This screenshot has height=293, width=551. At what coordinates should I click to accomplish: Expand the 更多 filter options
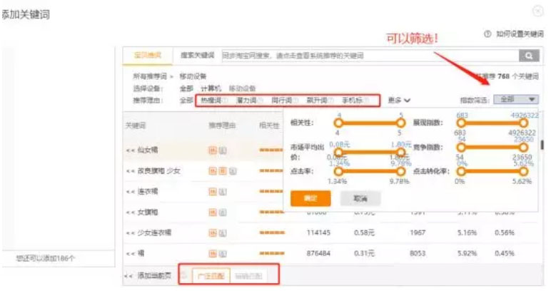click(x=399, y=101)
